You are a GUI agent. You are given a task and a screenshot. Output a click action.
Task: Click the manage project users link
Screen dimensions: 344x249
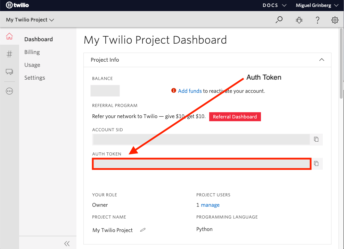tap(210, 205)
